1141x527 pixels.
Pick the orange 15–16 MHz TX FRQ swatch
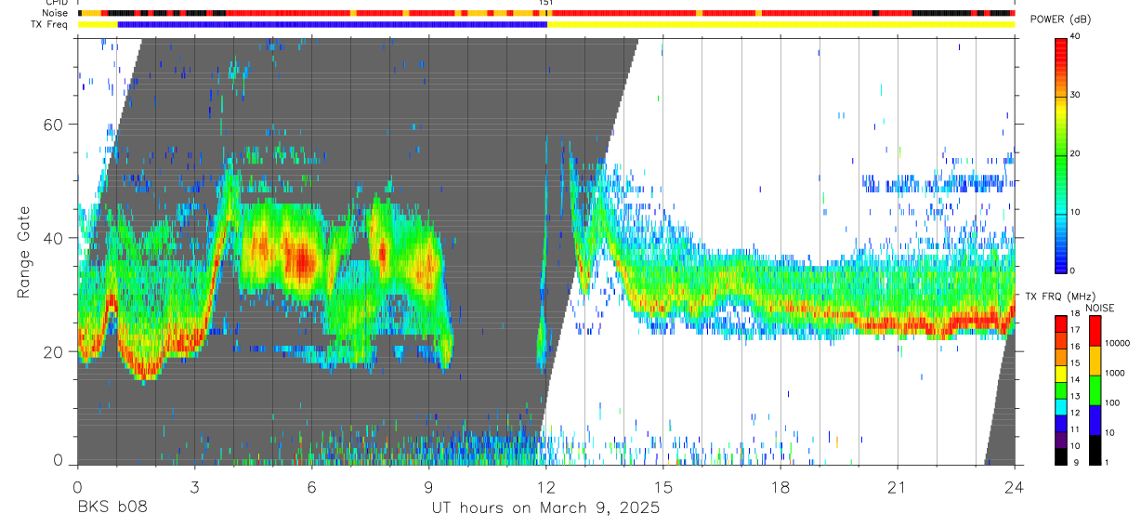pos(1060,355)
